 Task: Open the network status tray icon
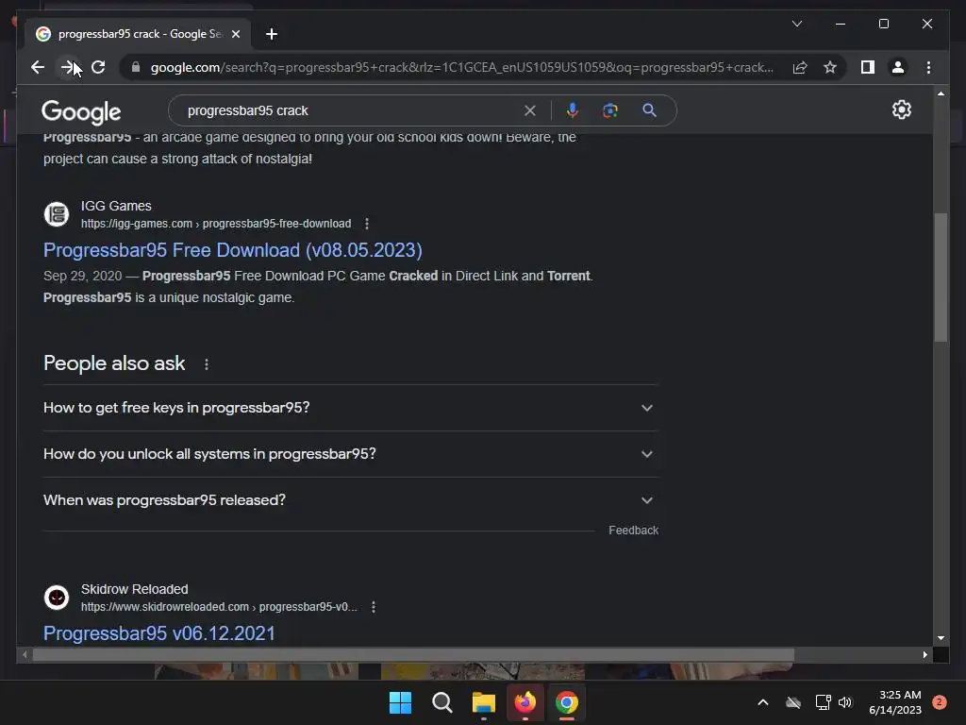823,702
